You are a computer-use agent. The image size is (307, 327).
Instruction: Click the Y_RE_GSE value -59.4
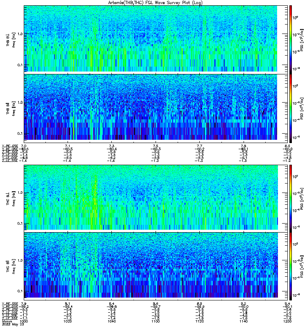point(68,307)
